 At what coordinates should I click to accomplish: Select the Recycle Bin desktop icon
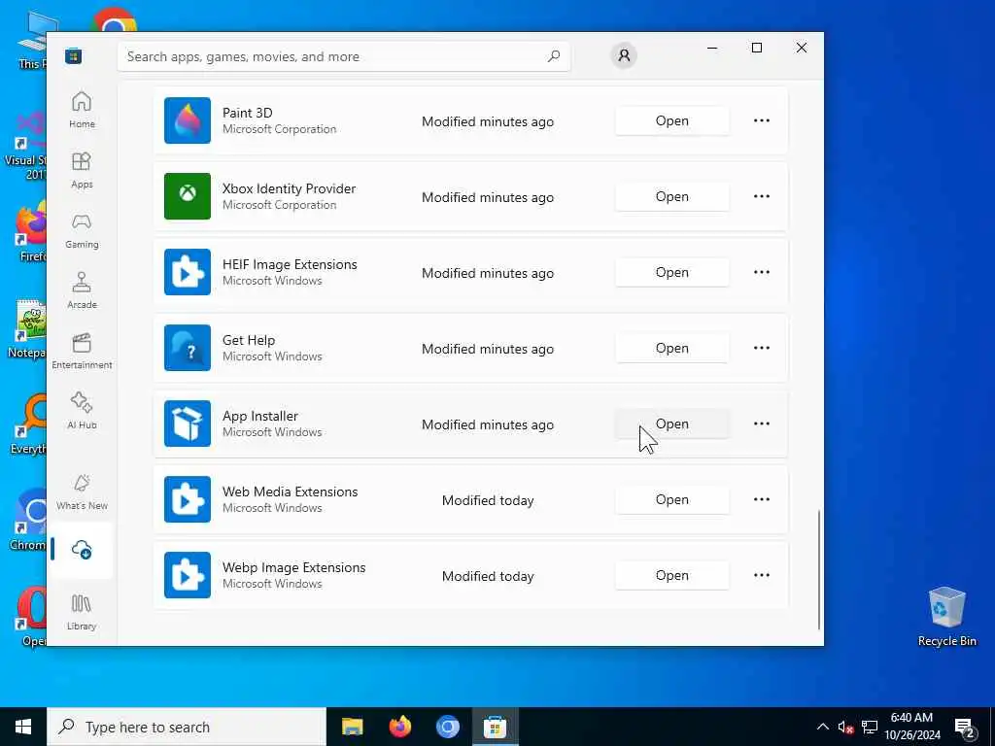tap(946, 617)
